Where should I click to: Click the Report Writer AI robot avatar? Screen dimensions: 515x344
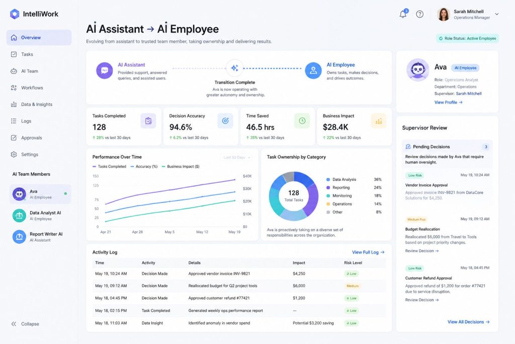(19, 237)
